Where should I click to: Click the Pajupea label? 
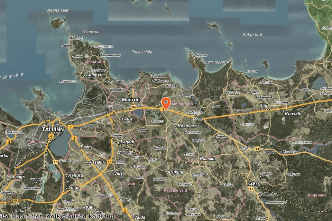pos(139,167)
